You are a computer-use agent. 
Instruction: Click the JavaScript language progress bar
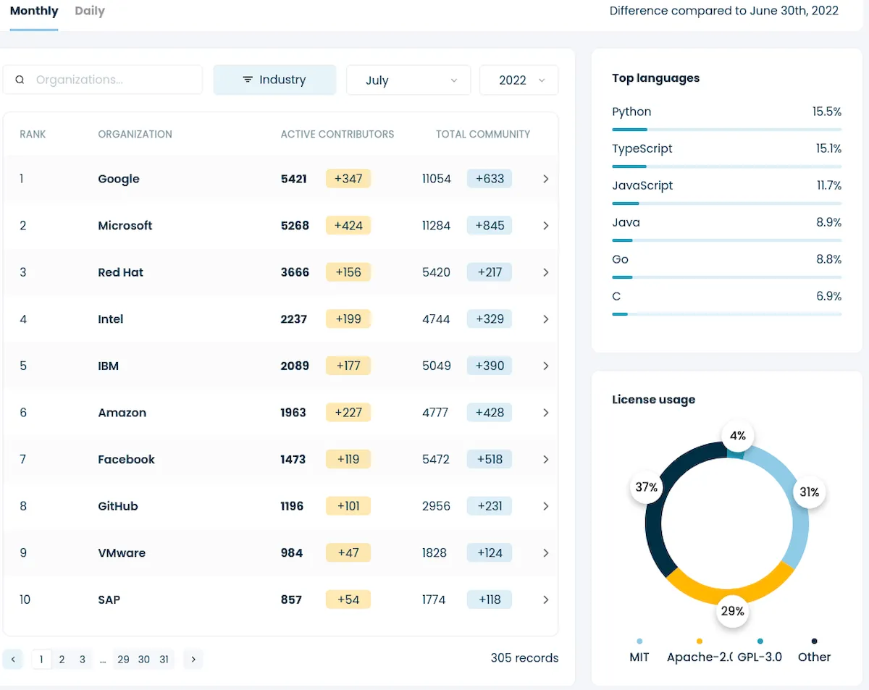click(726, 203)
